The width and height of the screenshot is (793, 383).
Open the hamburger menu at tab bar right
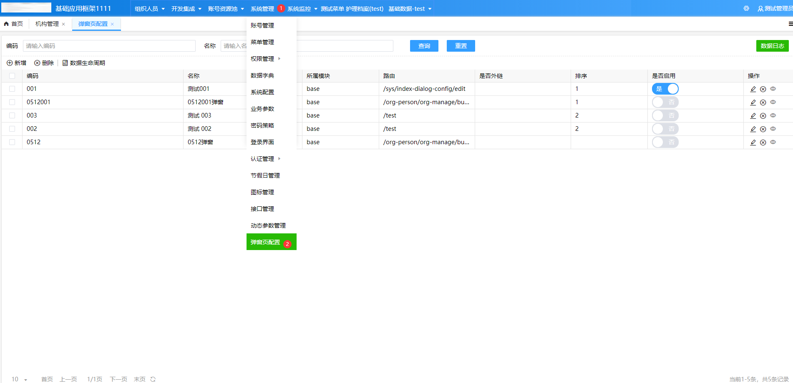pyautogui.click(x=790, y=24)
